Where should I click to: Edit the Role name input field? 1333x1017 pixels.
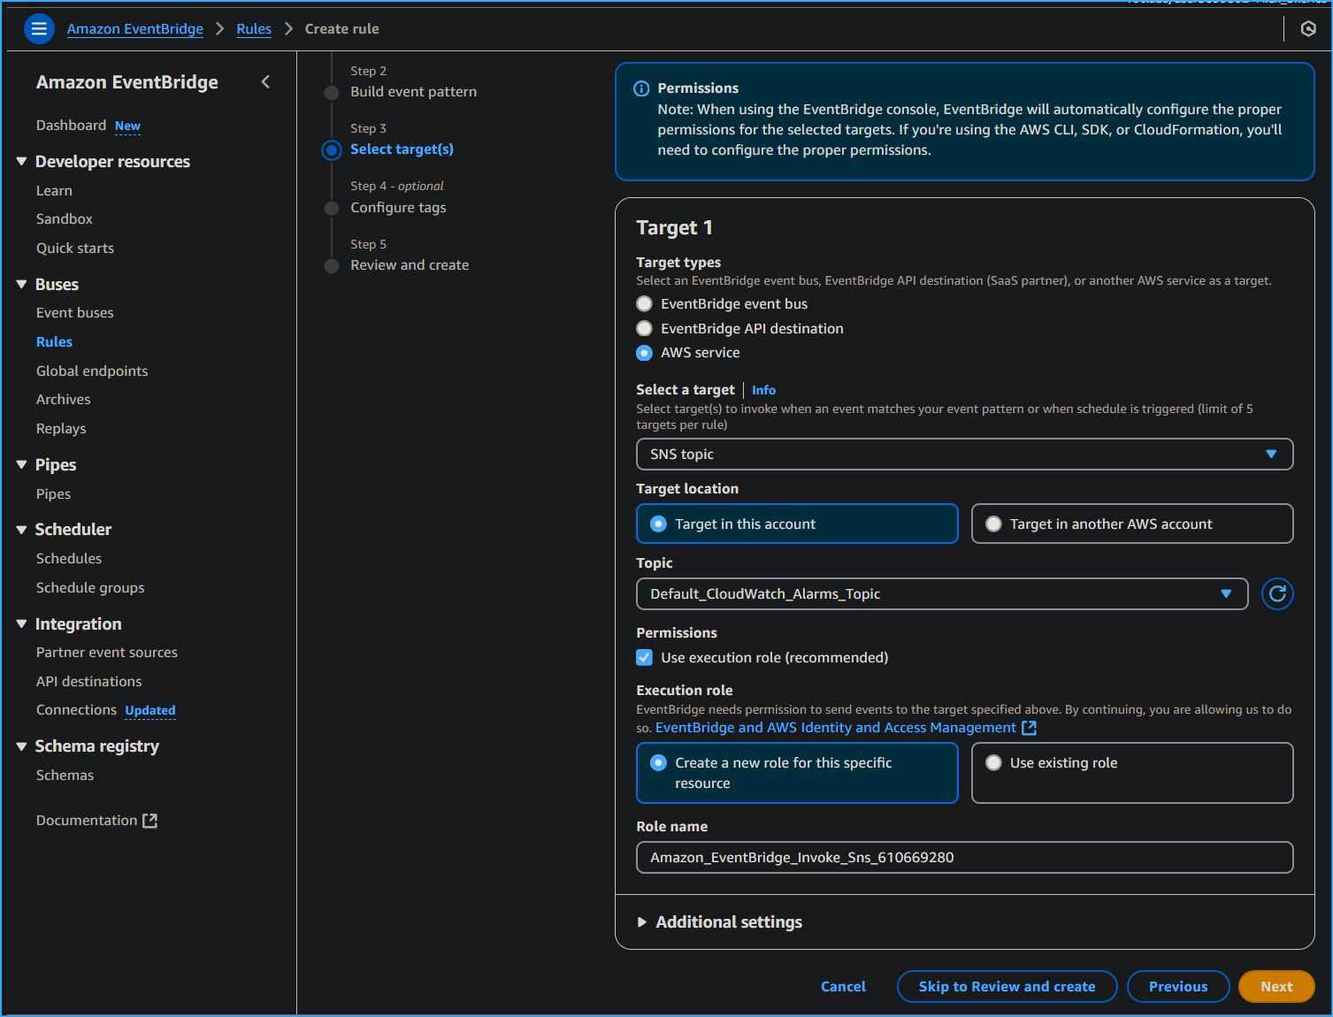pos(964,857)
